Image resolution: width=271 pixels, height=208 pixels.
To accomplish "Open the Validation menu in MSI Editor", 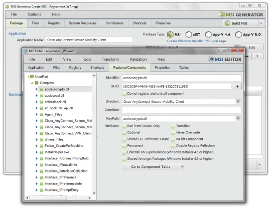I will (x=138, y=59).
